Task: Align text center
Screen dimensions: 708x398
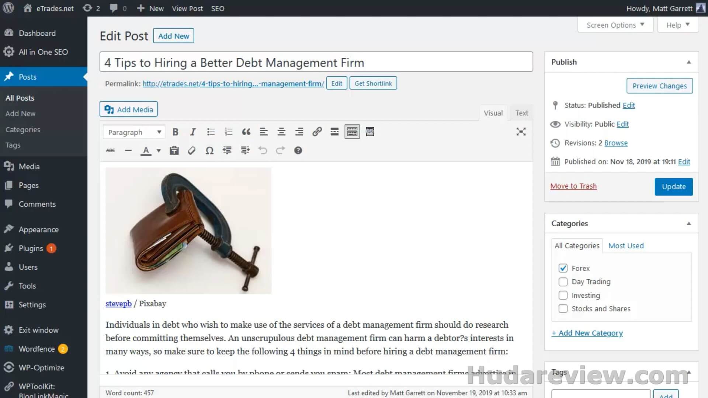Action: (x=281, y=132)
